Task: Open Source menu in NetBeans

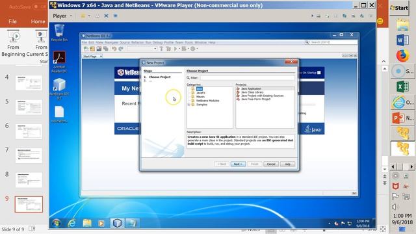Action: 124,42
